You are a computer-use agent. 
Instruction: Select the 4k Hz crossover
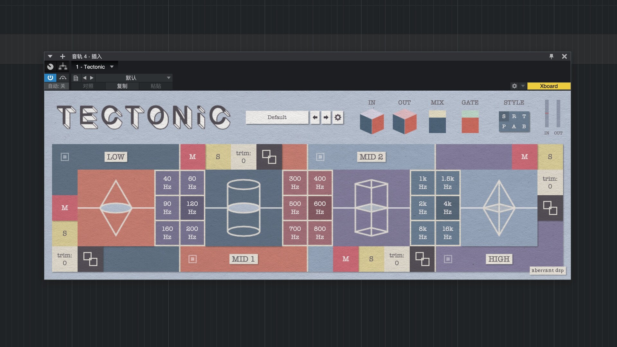pyautogui.click(x=448, y=208)
